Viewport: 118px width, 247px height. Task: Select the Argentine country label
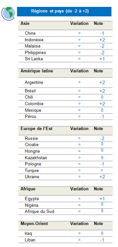click(34, 82)
